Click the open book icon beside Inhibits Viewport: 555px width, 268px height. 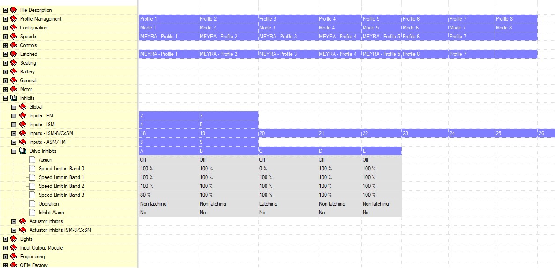point(14,98)
